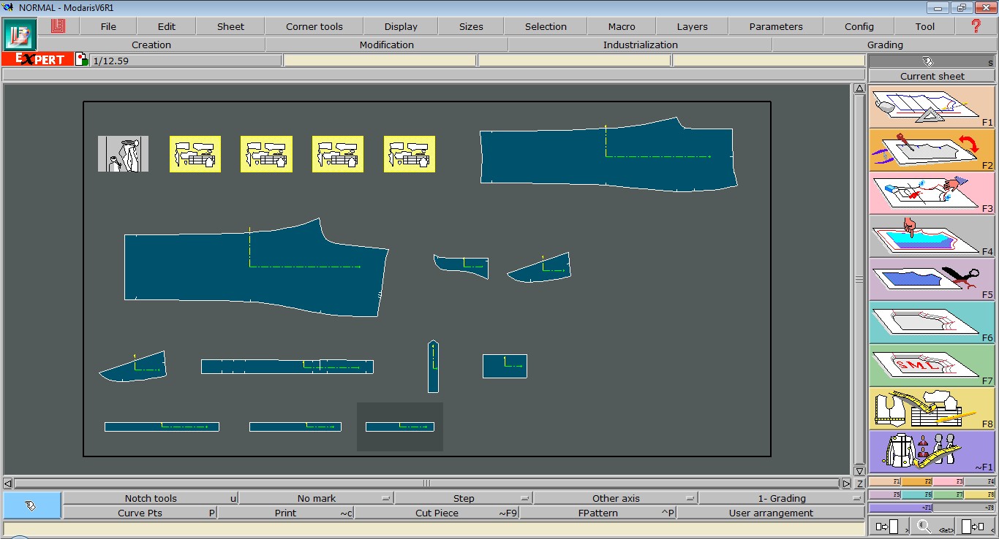Open the F3 modification toolbox

point(932,193)
